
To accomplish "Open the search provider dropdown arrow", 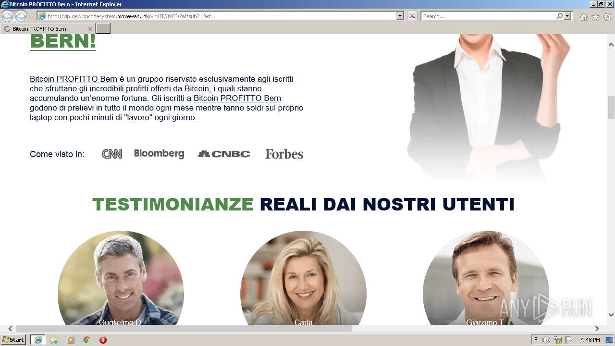I will click(x=568, y=16).
